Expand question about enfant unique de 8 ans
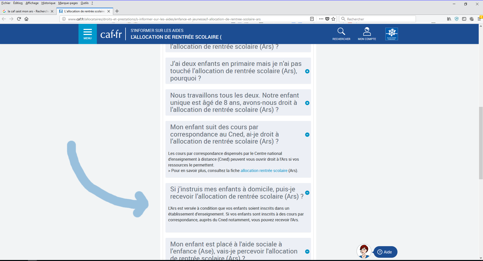 coord(307,103)
